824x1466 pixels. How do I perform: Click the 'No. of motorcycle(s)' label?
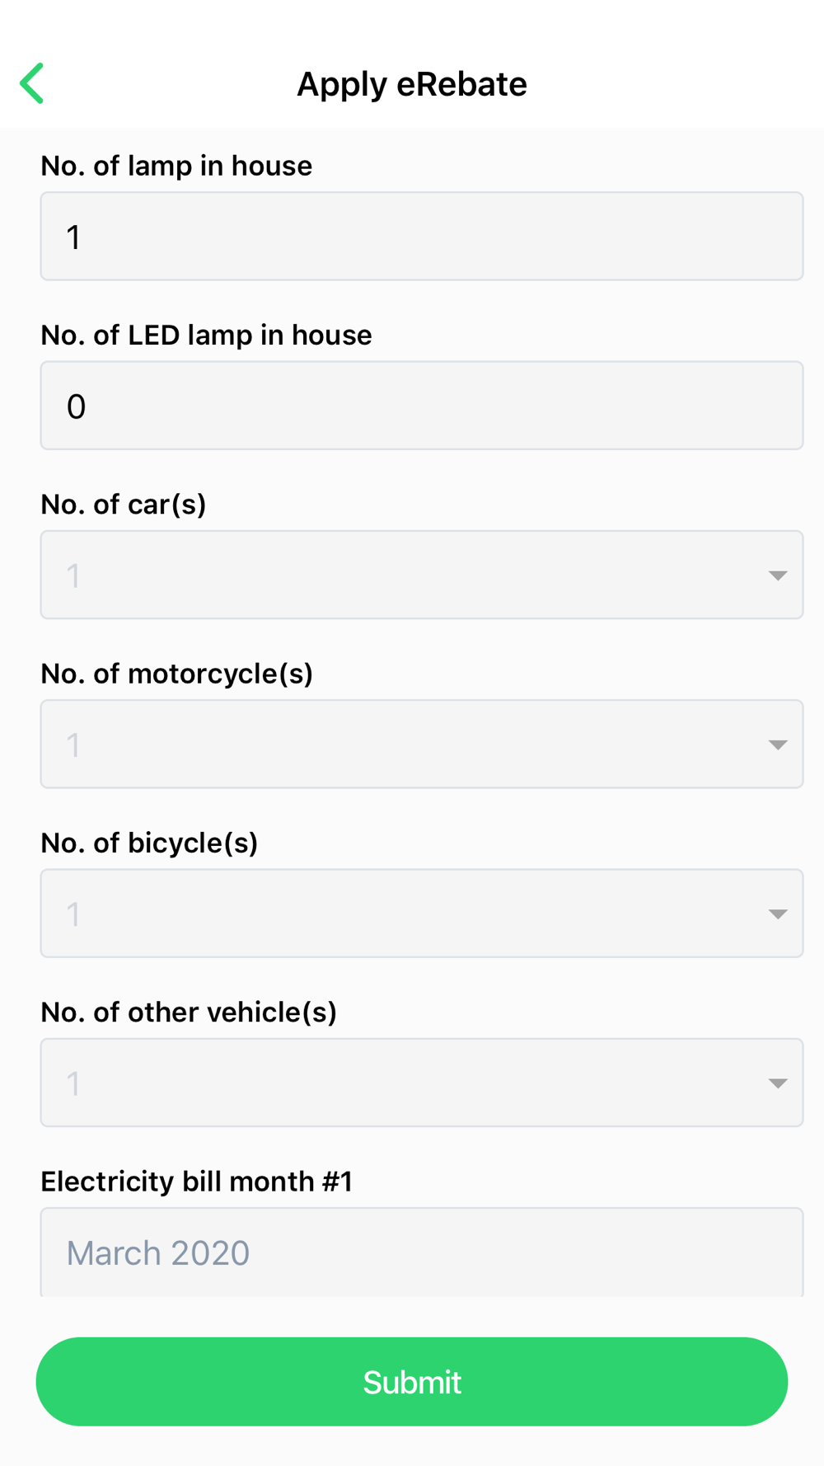[176, 674]
